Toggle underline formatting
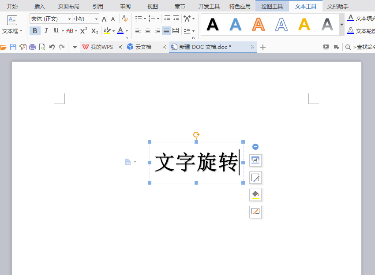The width and height of the screenshot is (375, 275). click(x=56, y=31)
